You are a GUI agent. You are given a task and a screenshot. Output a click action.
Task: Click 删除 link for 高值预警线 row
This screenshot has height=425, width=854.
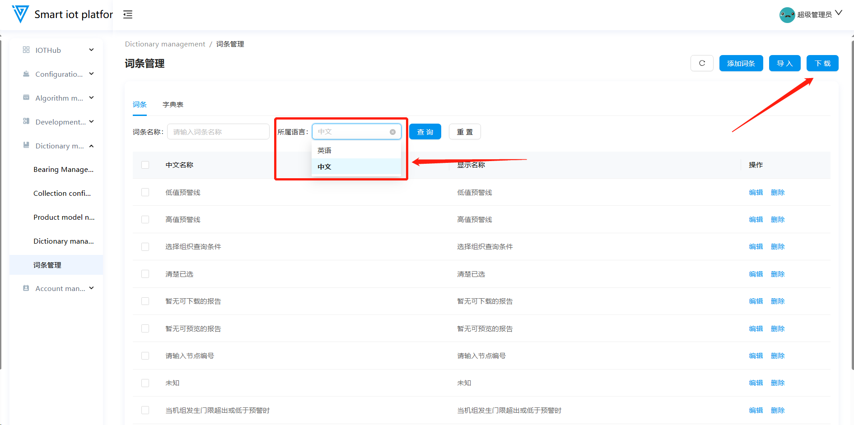[x=777, y=220]
